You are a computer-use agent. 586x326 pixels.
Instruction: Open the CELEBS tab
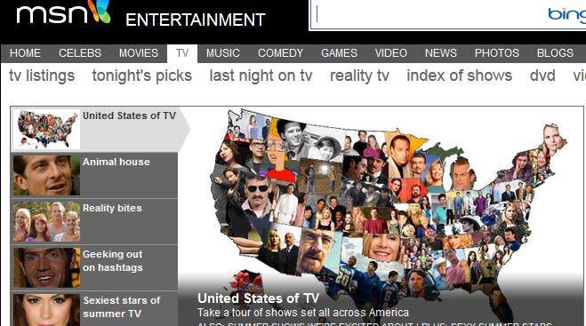click(80, 53)
